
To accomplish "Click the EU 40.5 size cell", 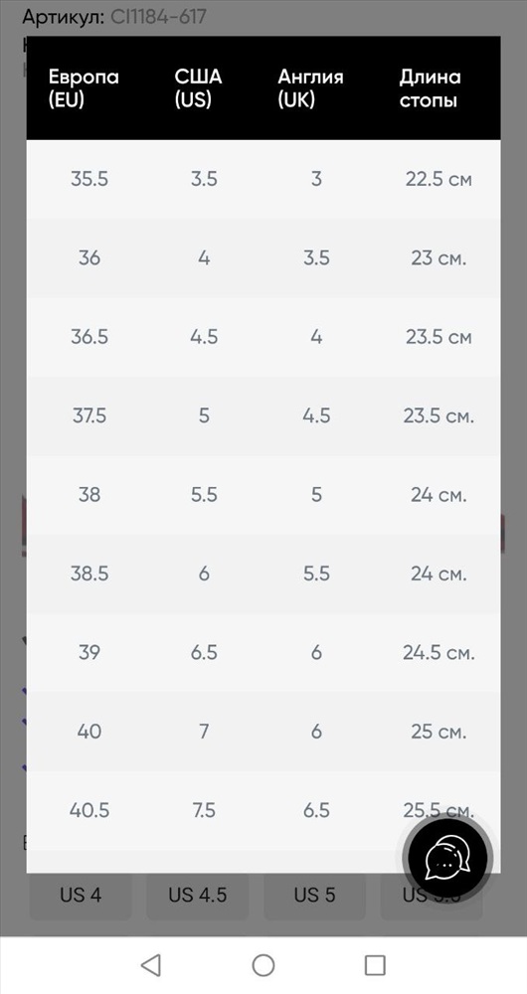I will coord(89,810).
